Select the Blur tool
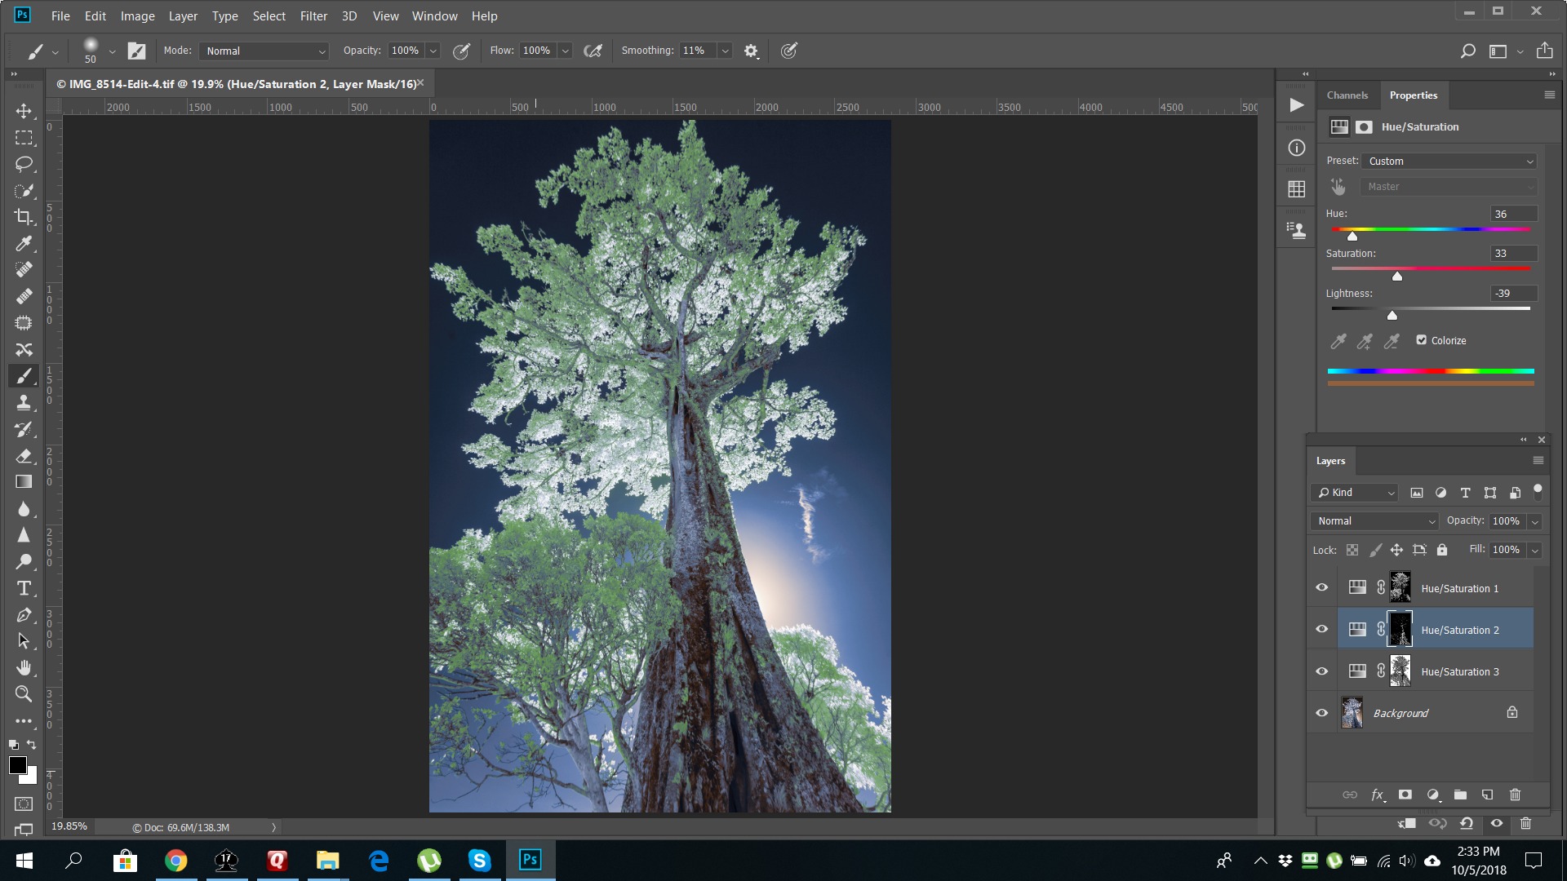Screen dimensions: 1567x881 (24, 509)
